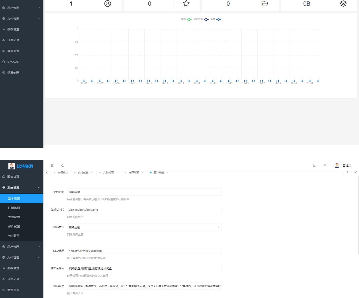Image resolution: width=359 pixels, height=298 pixels.
Task: Close the 基本设置 tab
Action: point(167,173)
